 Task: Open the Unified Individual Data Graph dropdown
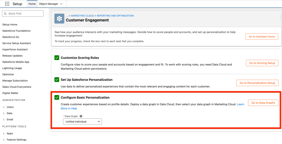[x=82, y=122]
